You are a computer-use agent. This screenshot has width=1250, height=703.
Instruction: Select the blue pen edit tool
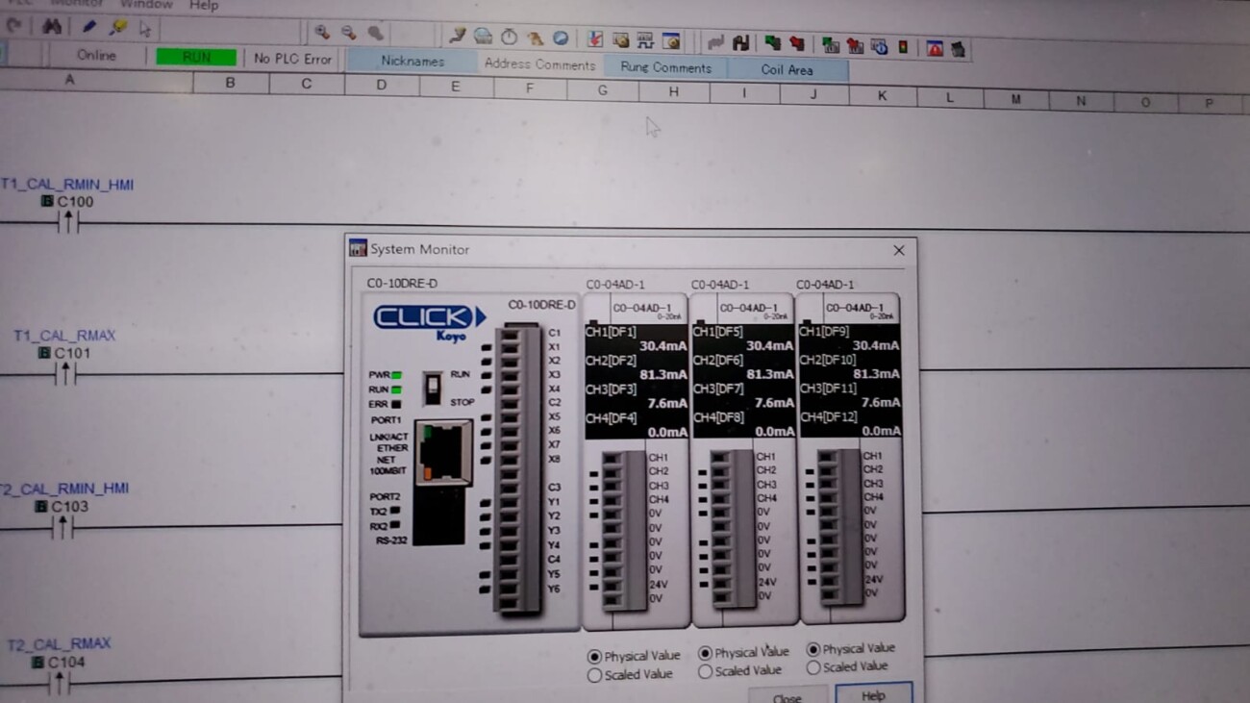point(88,28)
